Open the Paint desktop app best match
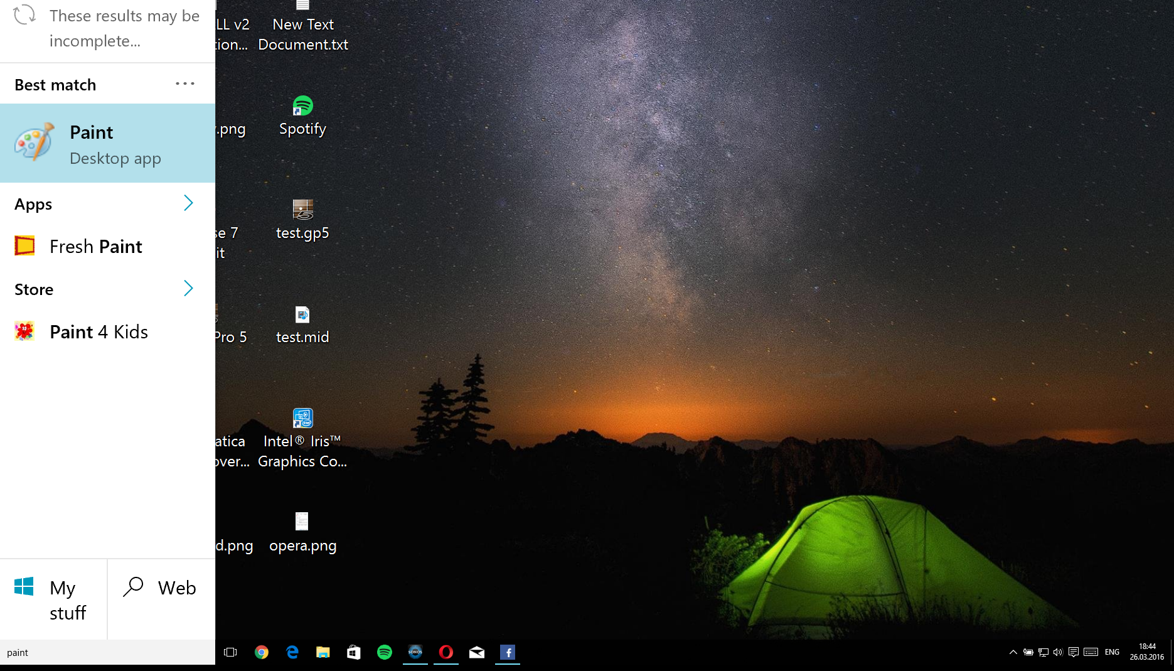Screen dimensions: 1174x671 click(107, 143)
